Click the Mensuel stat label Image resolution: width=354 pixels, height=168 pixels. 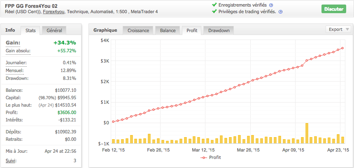pyautogui.click(x=14, y=70)
